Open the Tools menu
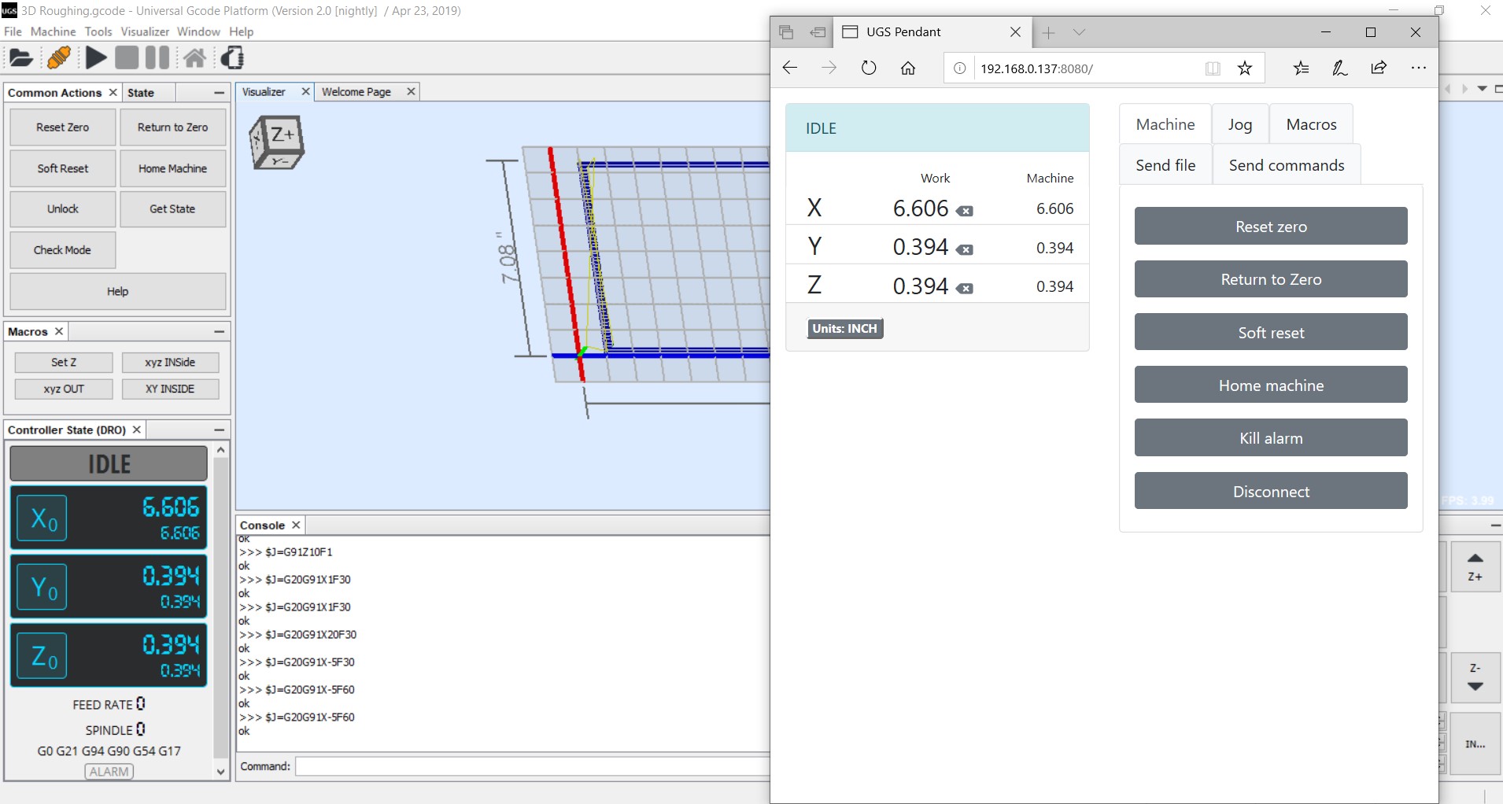The image size is (1503, 804). [x=98, y=31]
